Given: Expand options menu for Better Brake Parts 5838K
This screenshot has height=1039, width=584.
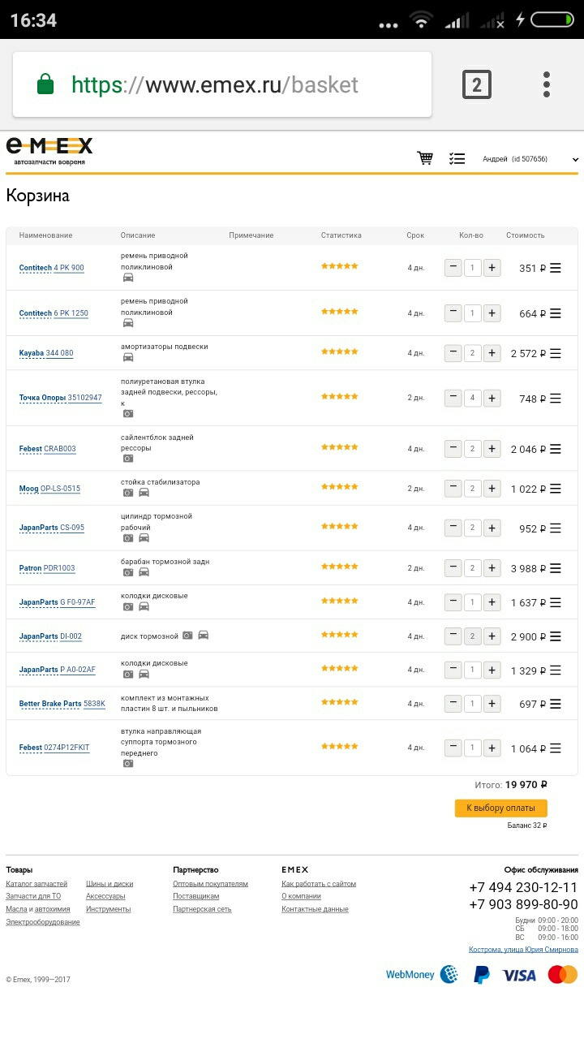Looking at the screenshot, I should (x=556, y=704).
